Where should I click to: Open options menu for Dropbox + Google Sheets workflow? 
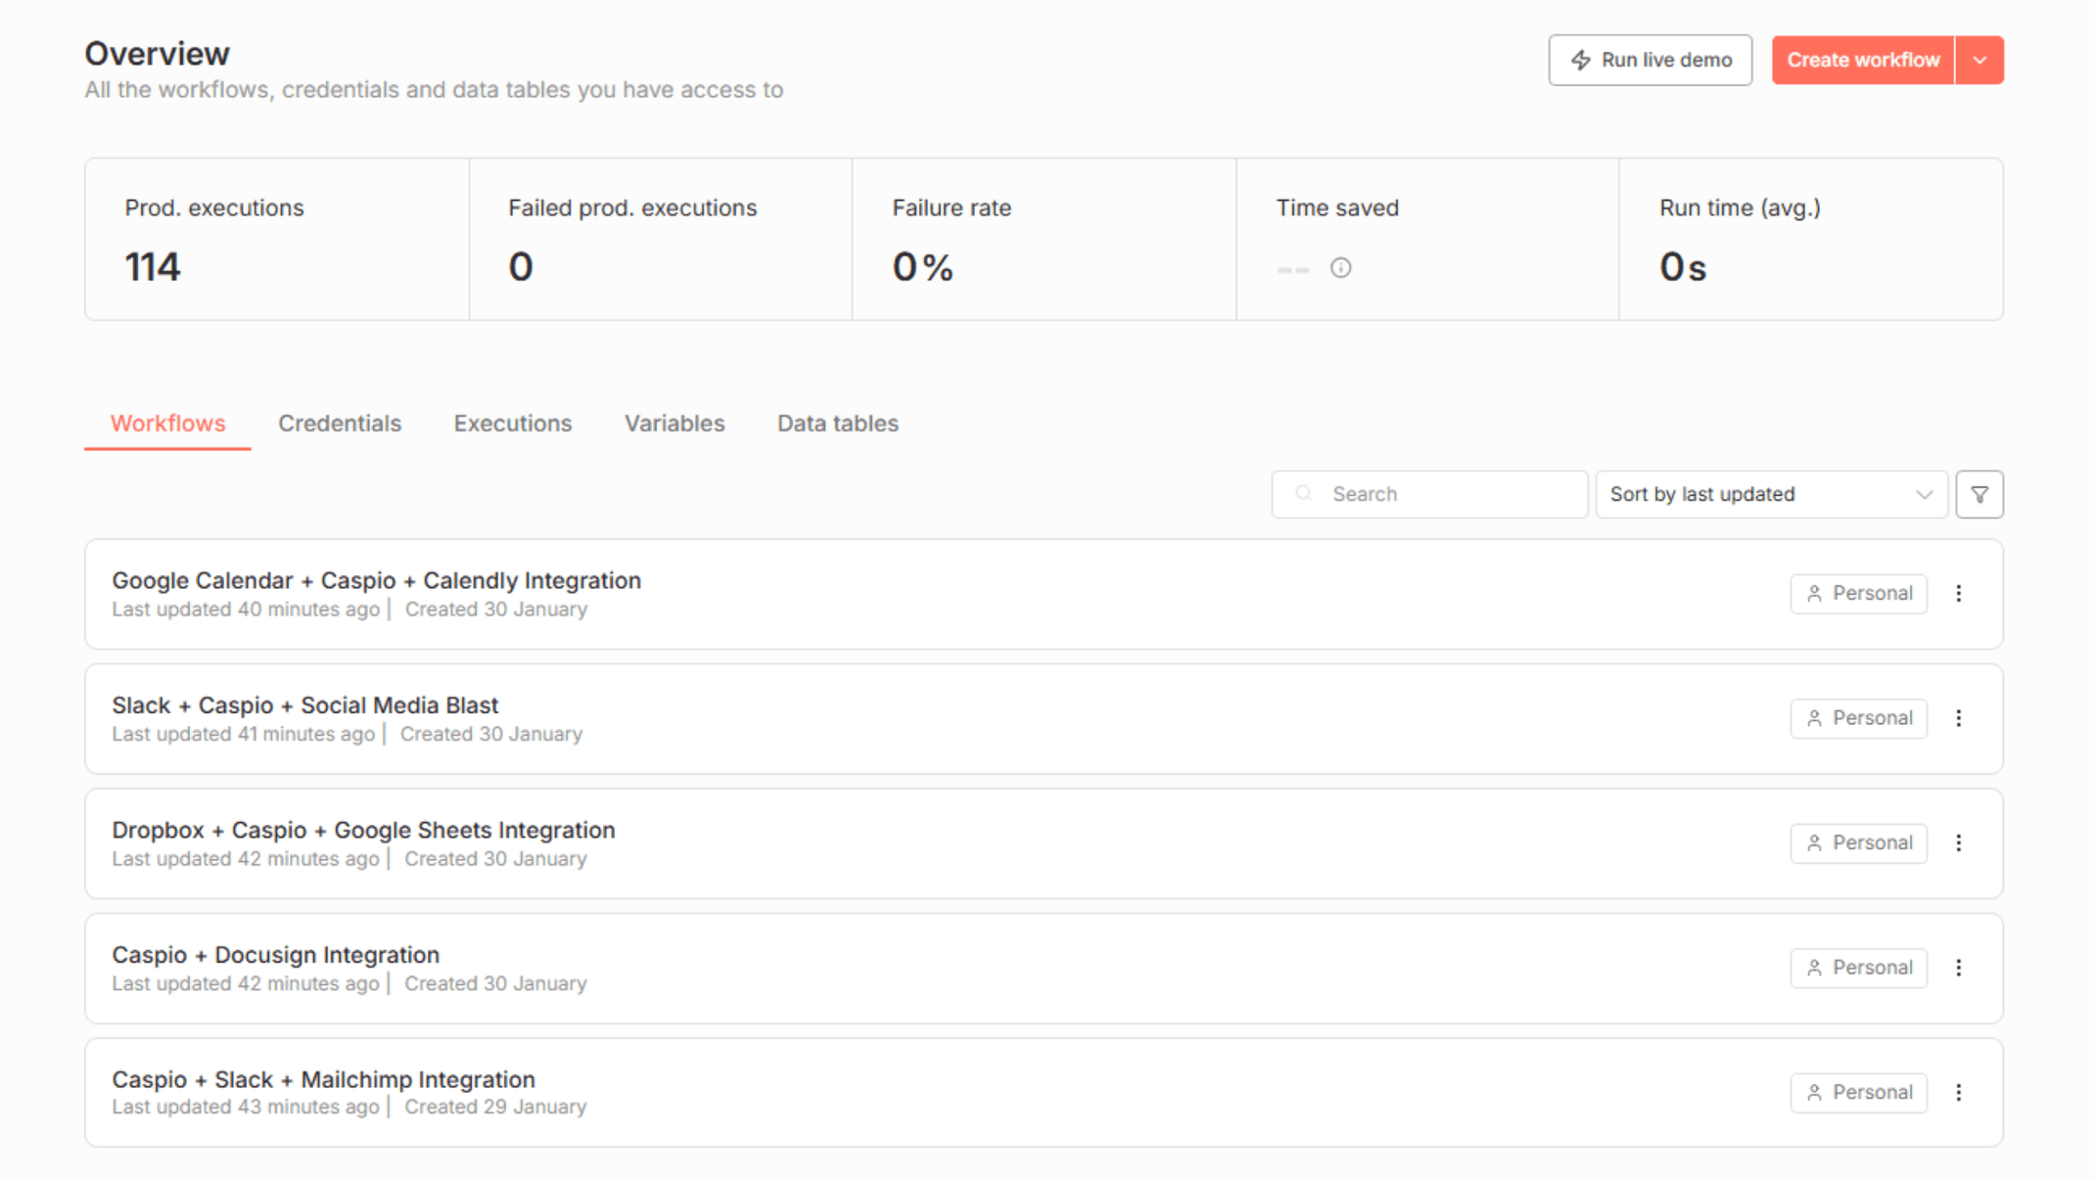click(1959, 842)
